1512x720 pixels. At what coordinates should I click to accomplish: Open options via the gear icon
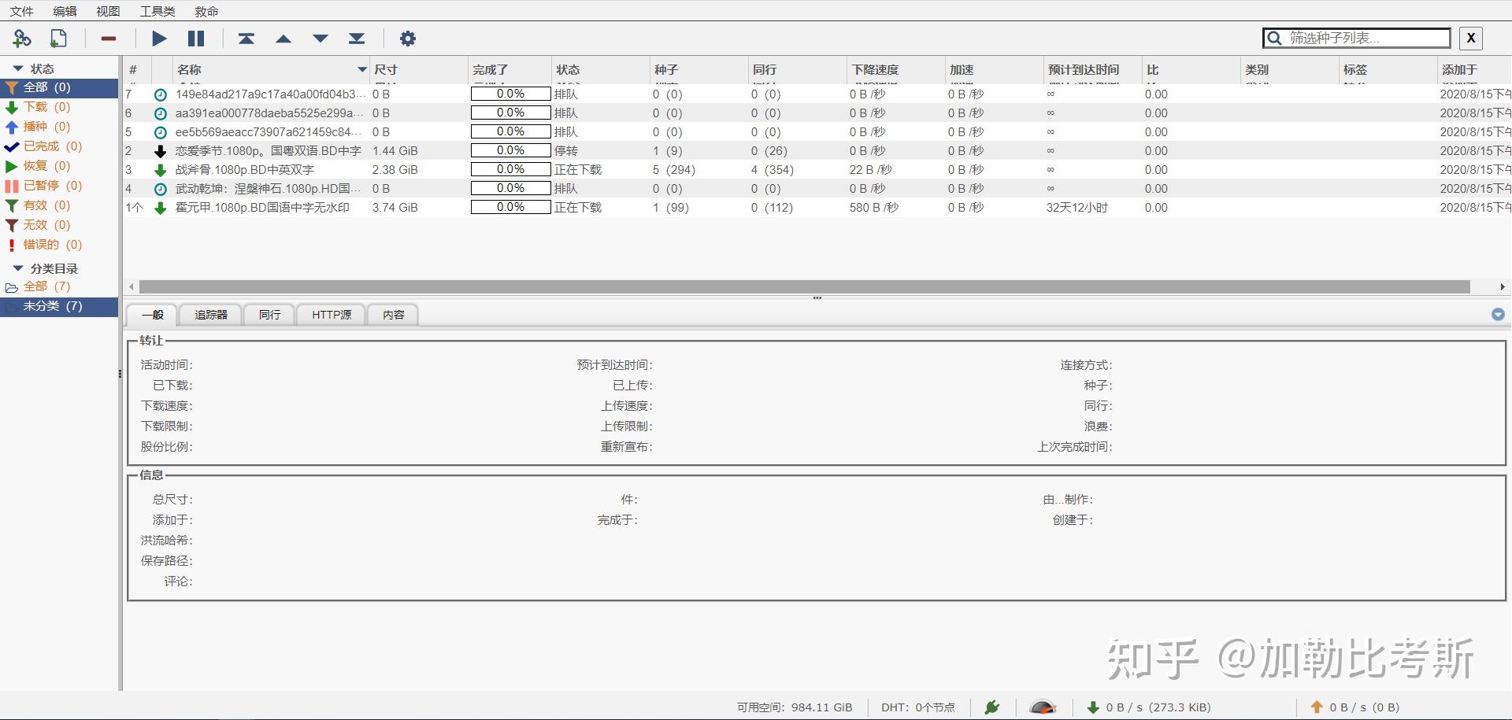(408, 38)
